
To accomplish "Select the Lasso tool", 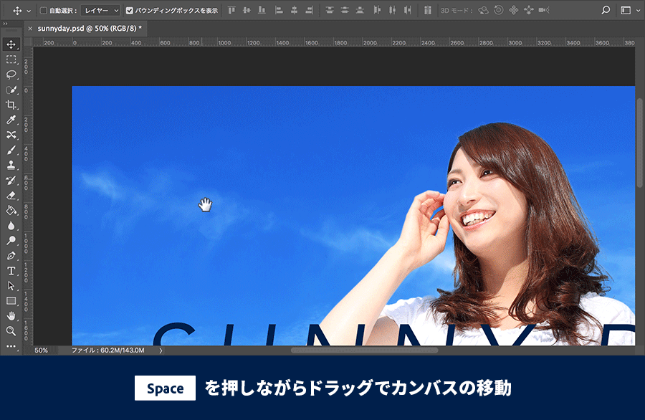I will 11,75.
